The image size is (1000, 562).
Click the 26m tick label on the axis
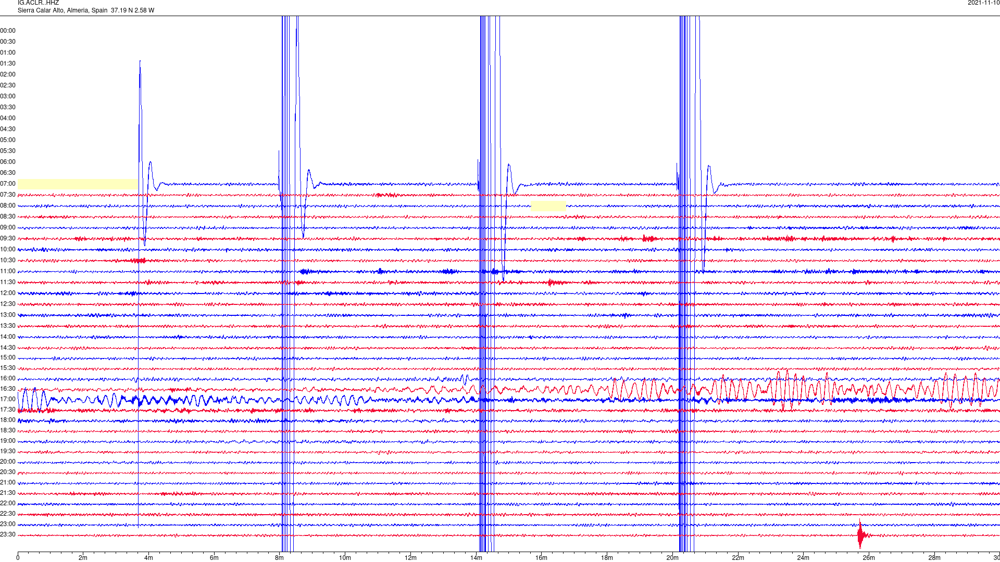869,558
